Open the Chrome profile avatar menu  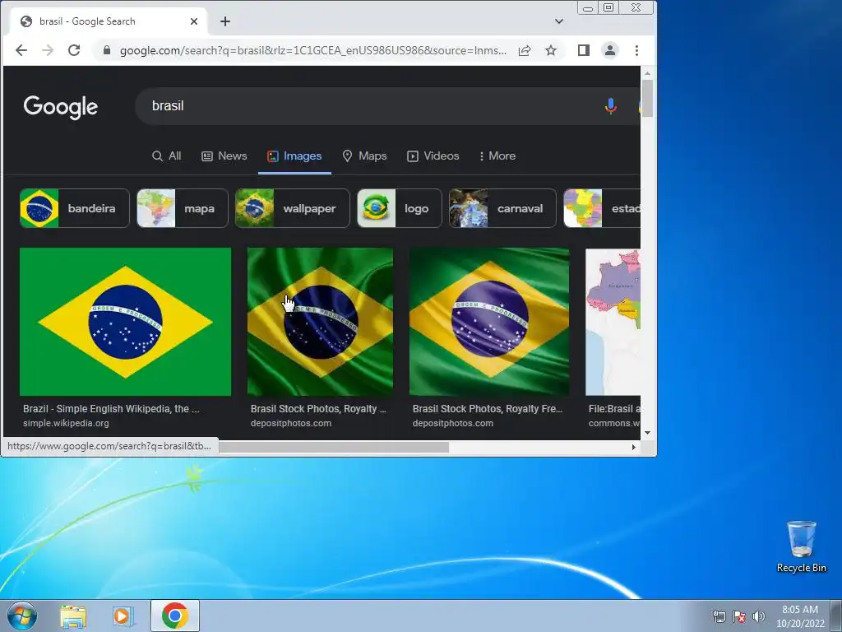coord(610,50)
